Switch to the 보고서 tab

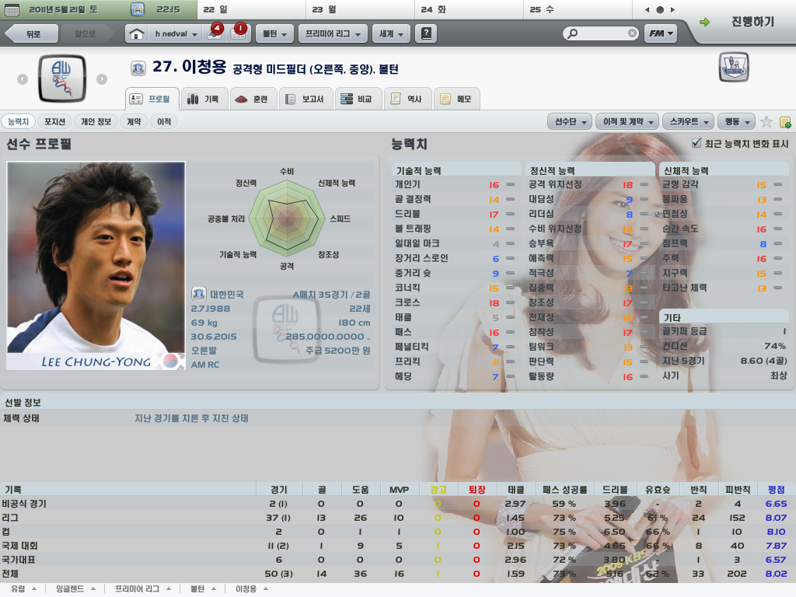click(x=306, y=99)
